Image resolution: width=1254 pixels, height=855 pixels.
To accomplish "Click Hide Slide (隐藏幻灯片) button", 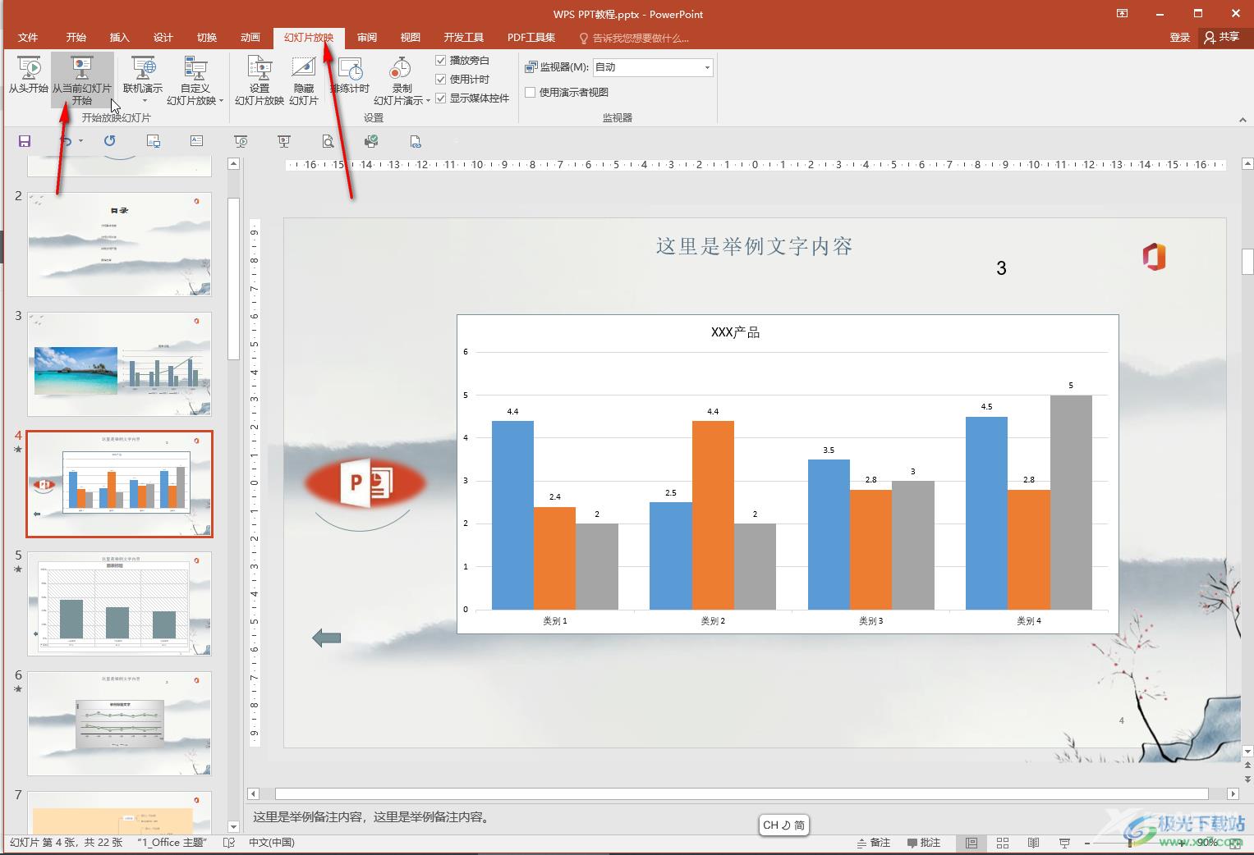I will click(x=304, y=80).
